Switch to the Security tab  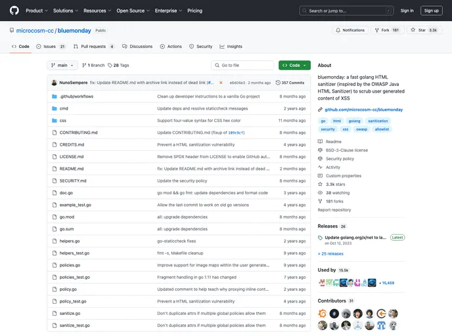pos(200,47)
